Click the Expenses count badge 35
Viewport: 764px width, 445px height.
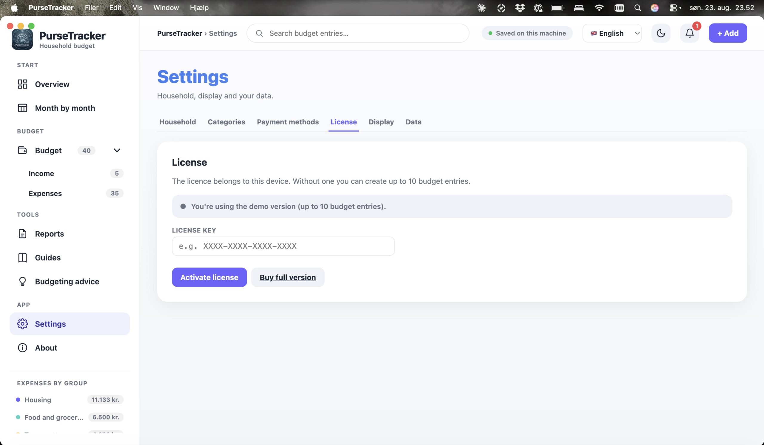click(x=115, y=193)
